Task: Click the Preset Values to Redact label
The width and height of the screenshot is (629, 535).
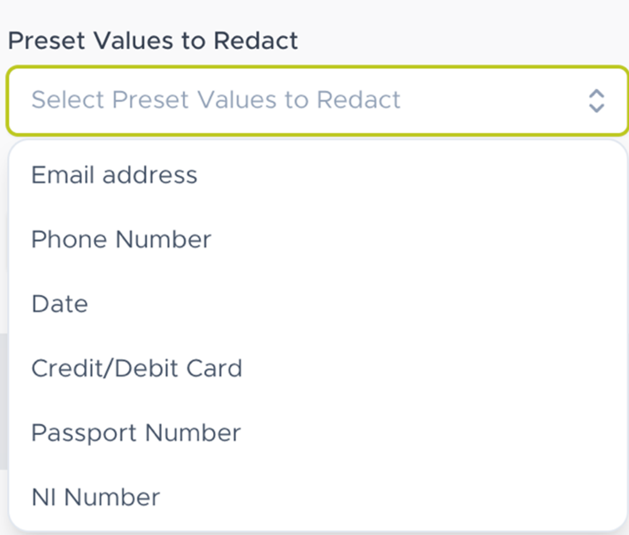Action: point(153,41)
